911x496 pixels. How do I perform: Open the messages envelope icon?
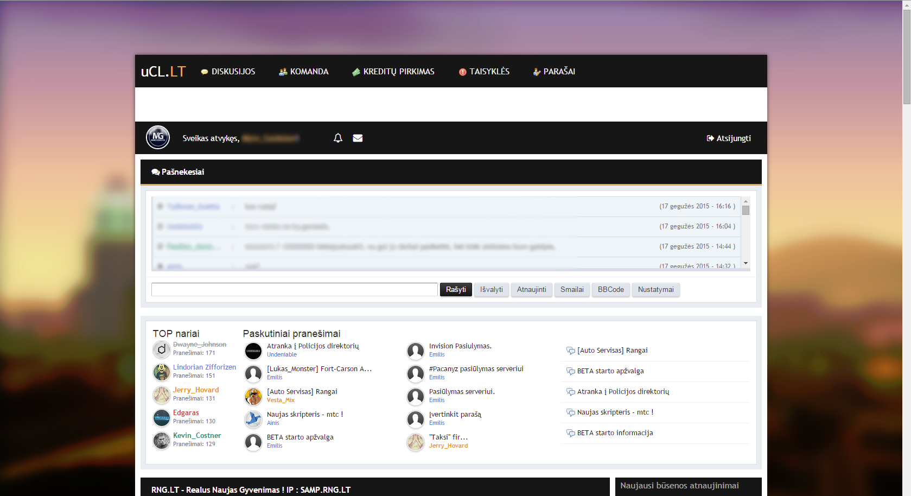pos(358,138)
